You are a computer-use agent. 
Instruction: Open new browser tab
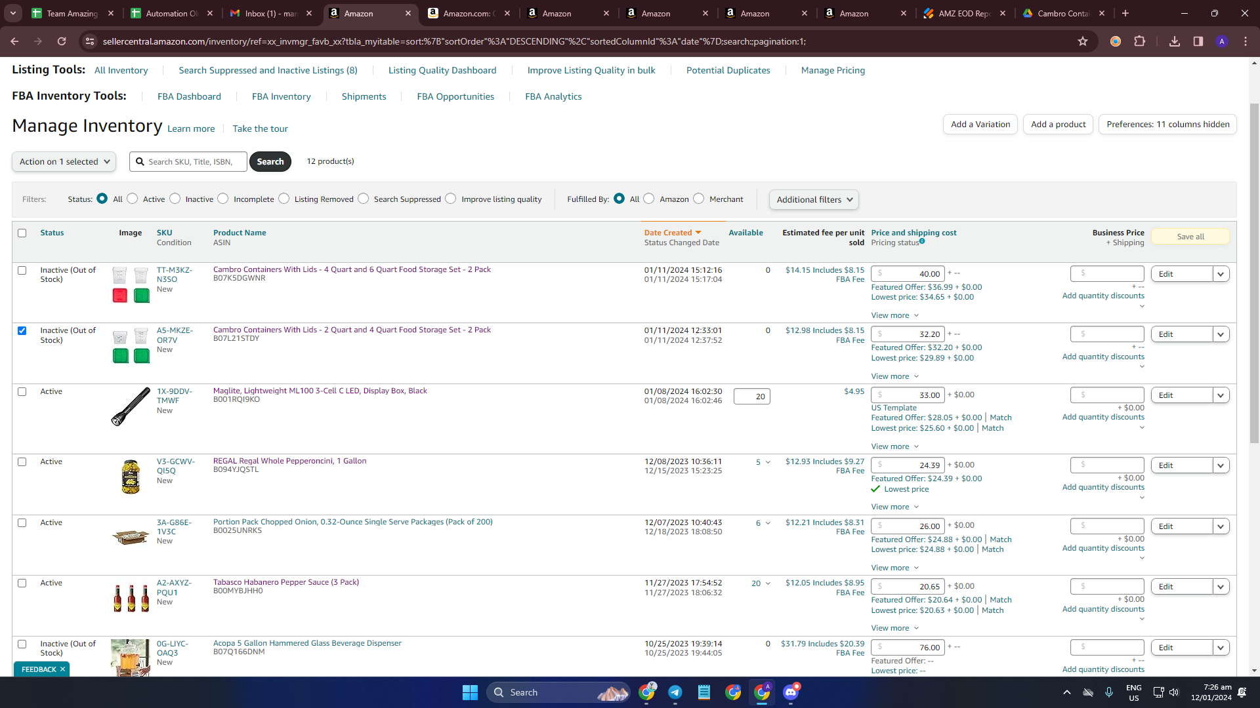click(1125, 13)
